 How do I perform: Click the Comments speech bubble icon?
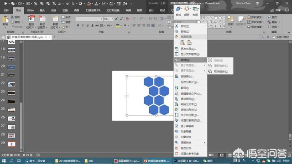pyautogui.click(x=287, y=10)
